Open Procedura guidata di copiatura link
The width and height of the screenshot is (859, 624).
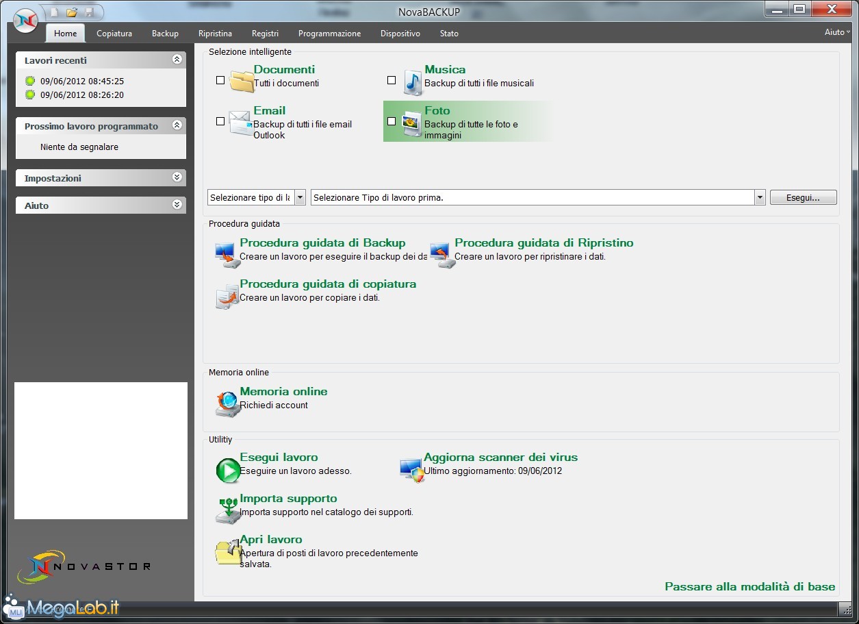click(328, 284)
